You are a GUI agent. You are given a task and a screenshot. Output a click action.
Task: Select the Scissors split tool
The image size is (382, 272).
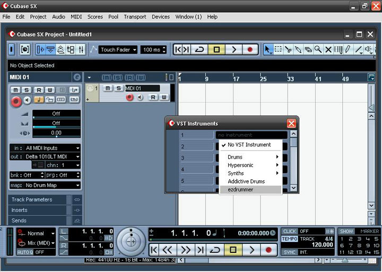point(288,50)
